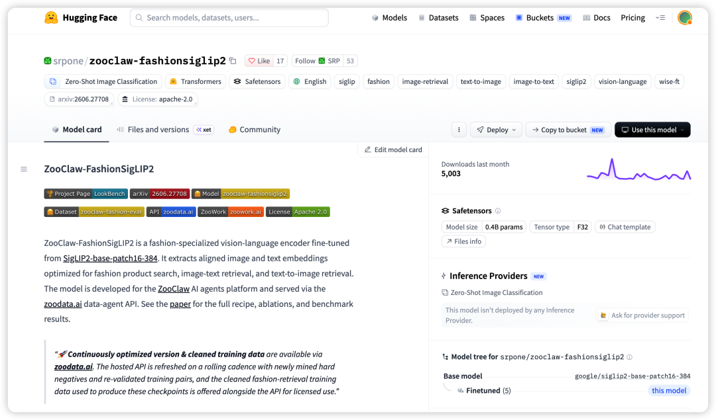
Task: Like the model with the heart button
Action: click(x=260, y=61)
